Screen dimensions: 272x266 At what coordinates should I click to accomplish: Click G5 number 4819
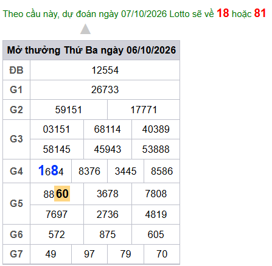click(156, 214)
